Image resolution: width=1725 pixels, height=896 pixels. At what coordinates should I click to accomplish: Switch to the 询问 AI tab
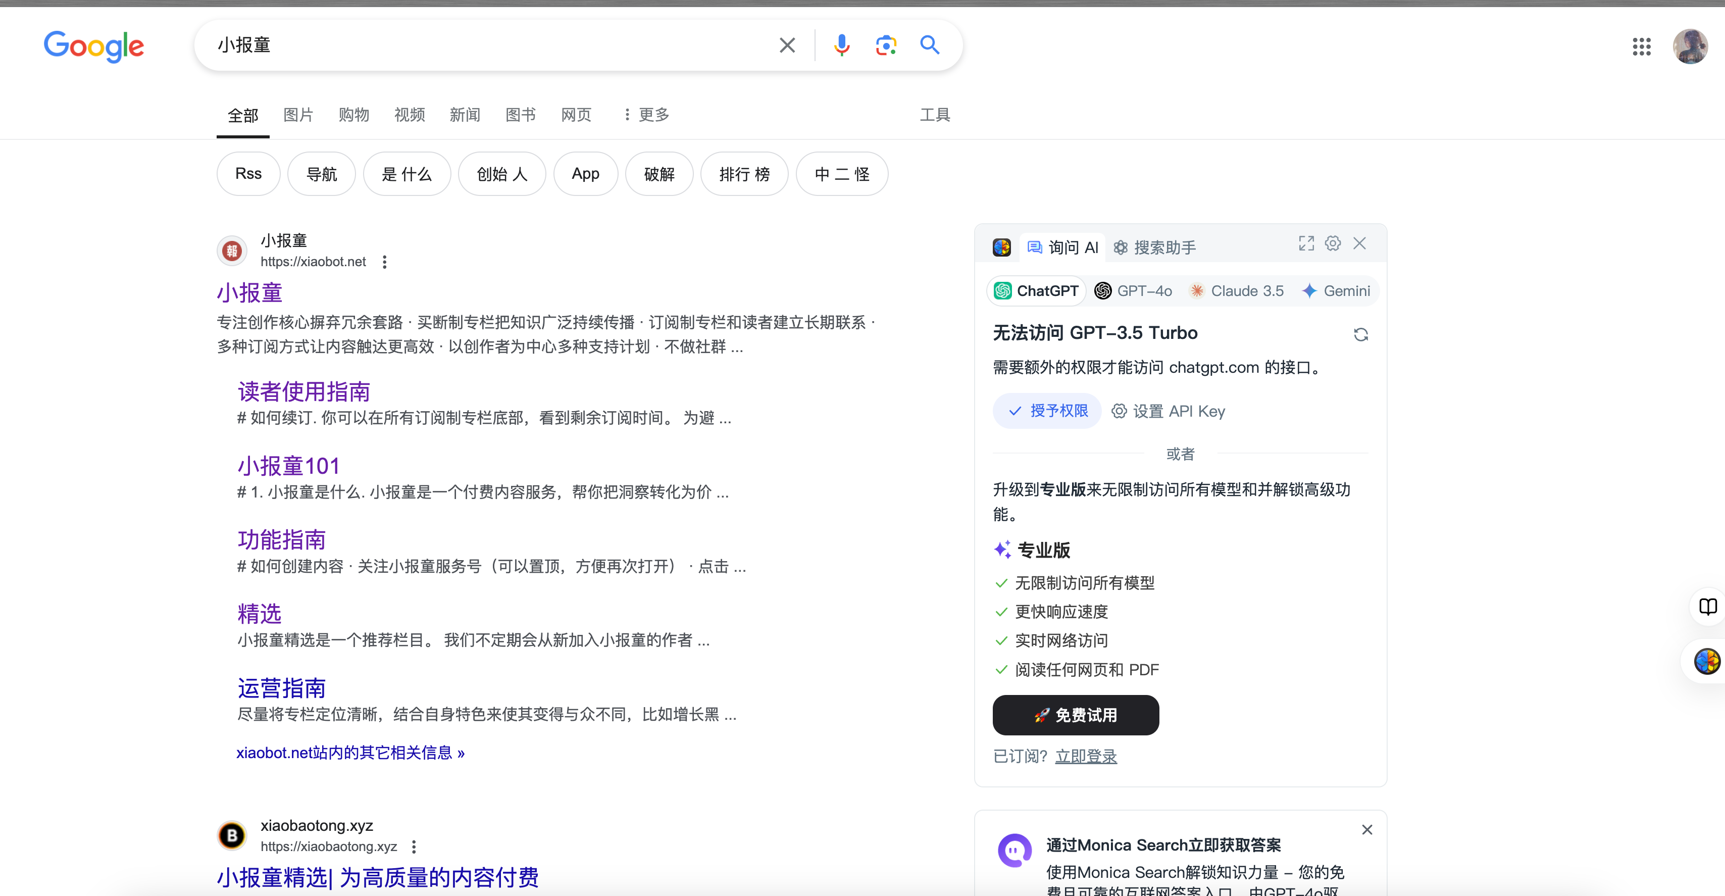[x=1062, y=247]
